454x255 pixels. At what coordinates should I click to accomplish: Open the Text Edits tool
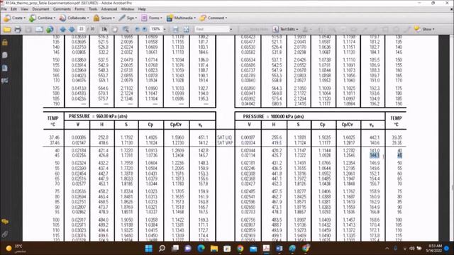pos(285,29)
